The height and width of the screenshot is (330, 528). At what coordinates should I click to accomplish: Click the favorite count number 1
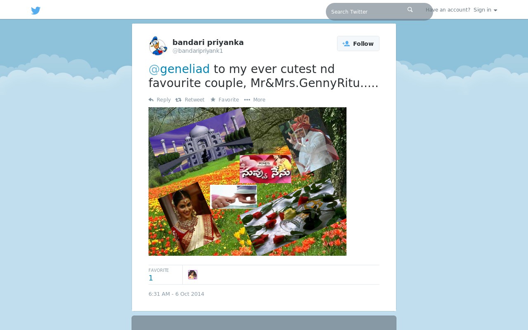(151, 278)
